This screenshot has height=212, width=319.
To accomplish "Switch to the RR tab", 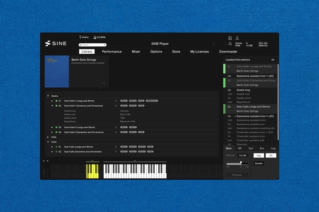I will [240, 148].
